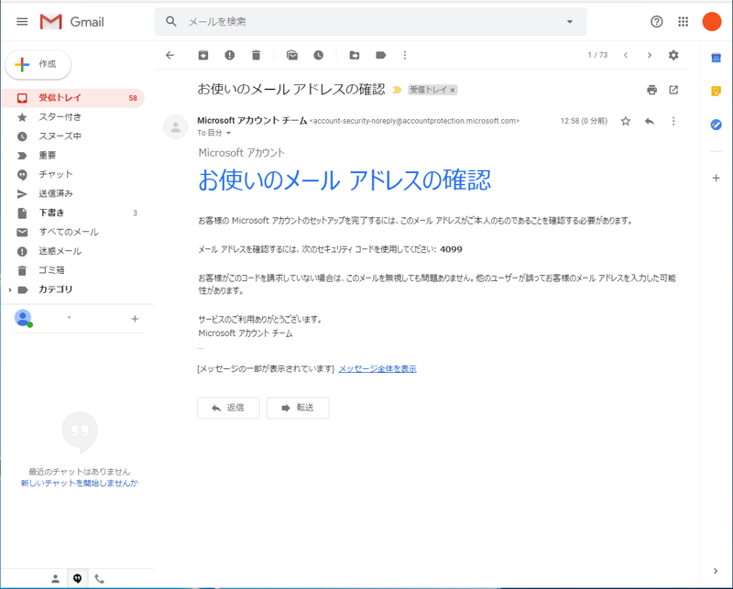
Task: Star this message
Action: coord(626,122)
